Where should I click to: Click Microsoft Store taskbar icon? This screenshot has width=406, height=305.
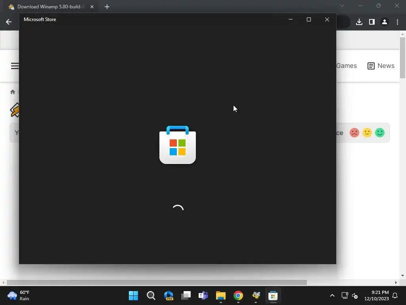click(x=273, y=295)
